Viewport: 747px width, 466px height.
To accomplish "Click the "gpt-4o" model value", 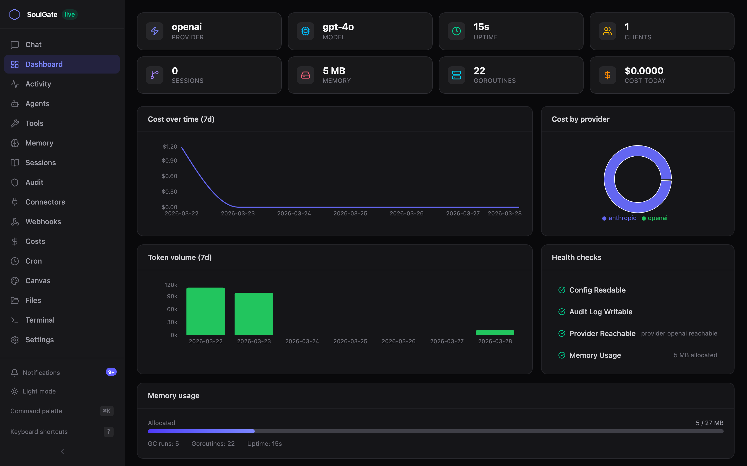I will pos(338,27).
